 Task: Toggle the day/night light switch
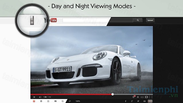[x=32, y=20]
